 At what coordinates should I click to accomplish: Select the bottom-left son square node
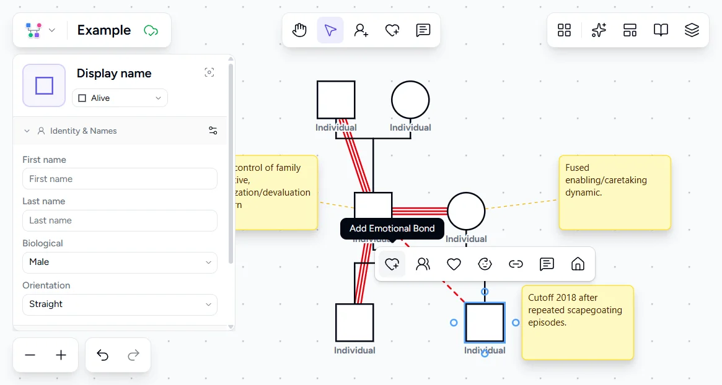tap(354, 322)
